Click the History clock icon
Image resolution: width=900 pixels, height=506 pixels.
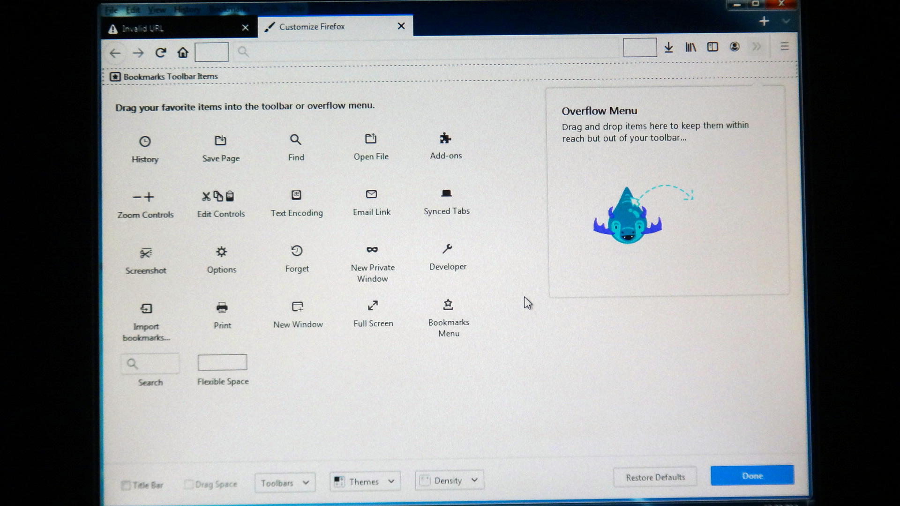click(145, 141)
